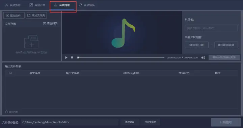
Task: Click the 操作 column header
Action: [x=218, y=73]
